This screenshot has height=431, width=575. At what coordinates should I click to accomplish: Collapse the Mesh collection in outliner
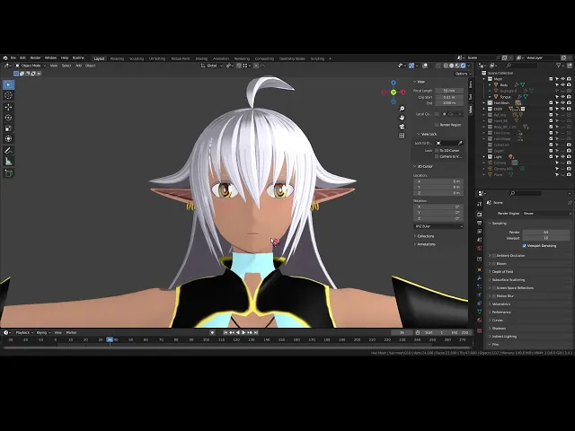tap(483, 79)
